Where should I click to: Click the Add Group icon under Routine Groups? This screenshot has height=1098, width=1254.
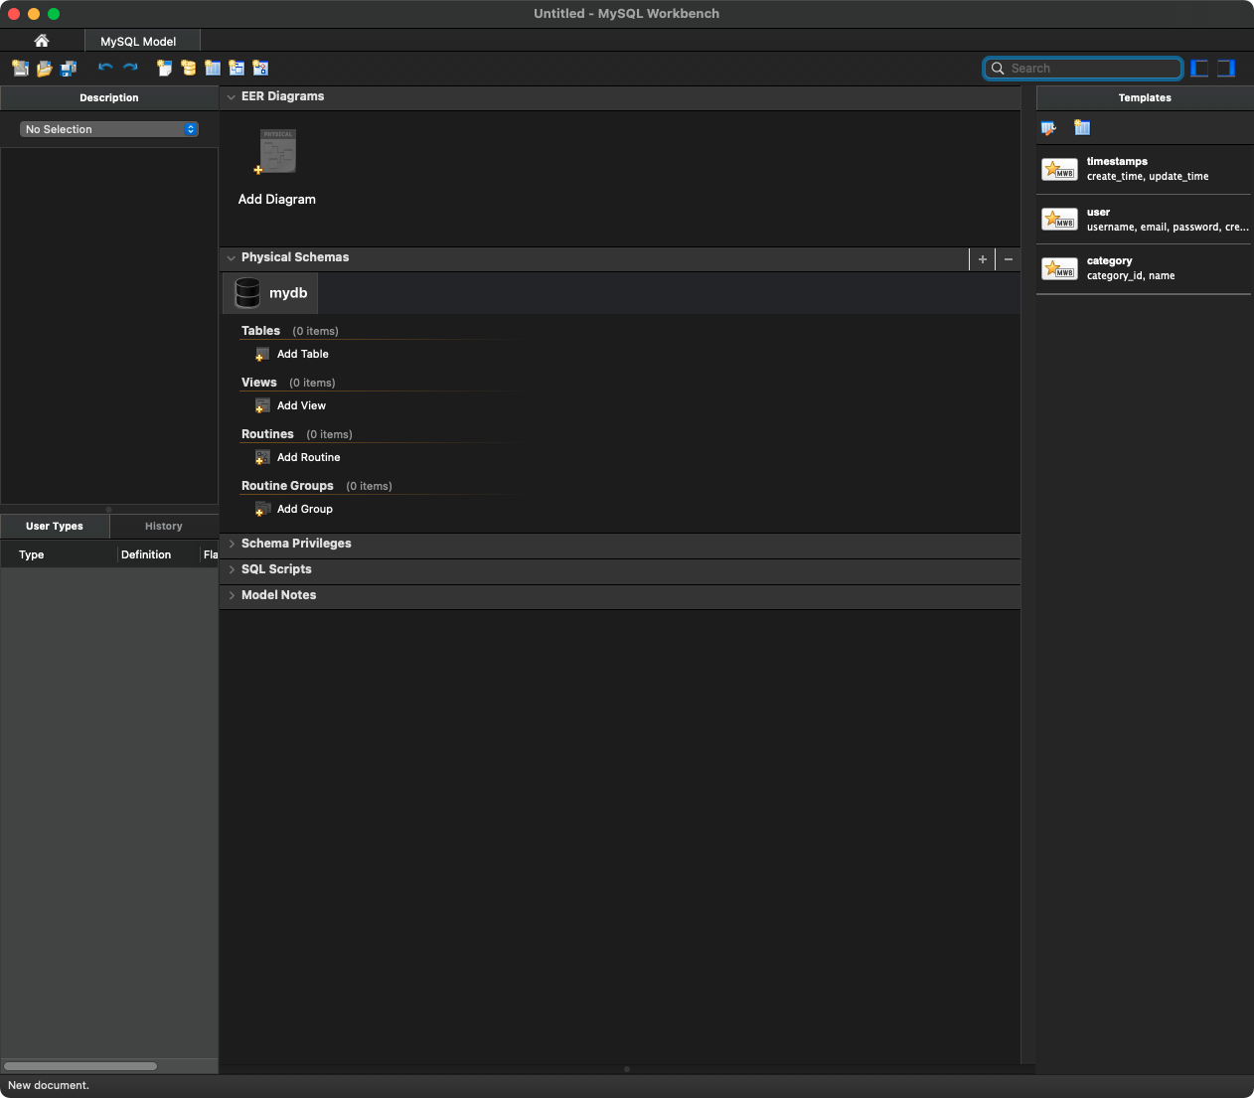point(262,510)
